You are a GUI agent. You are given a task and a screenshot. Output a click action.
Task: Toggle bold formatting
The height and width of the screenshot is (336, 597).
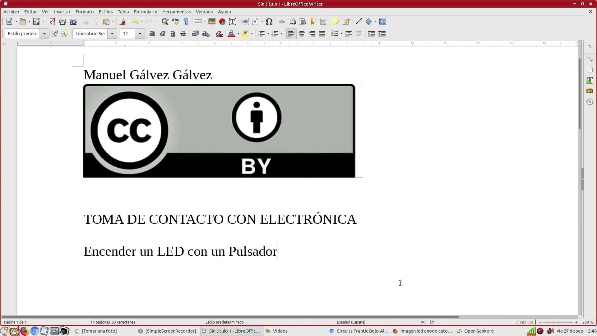[152, 34]
